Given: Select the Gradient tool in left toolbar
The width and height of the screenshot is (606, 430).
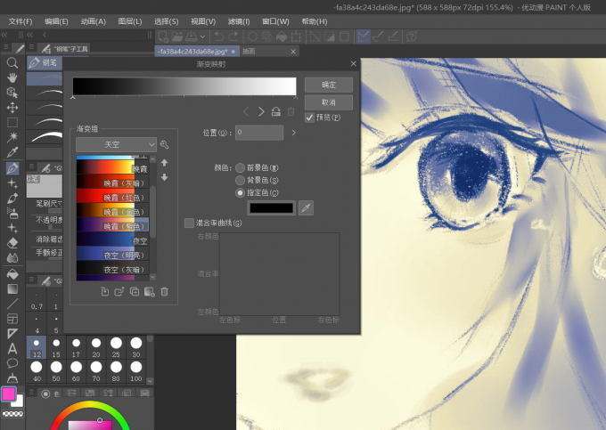Looking at the screenshot, I should point(12,289).
